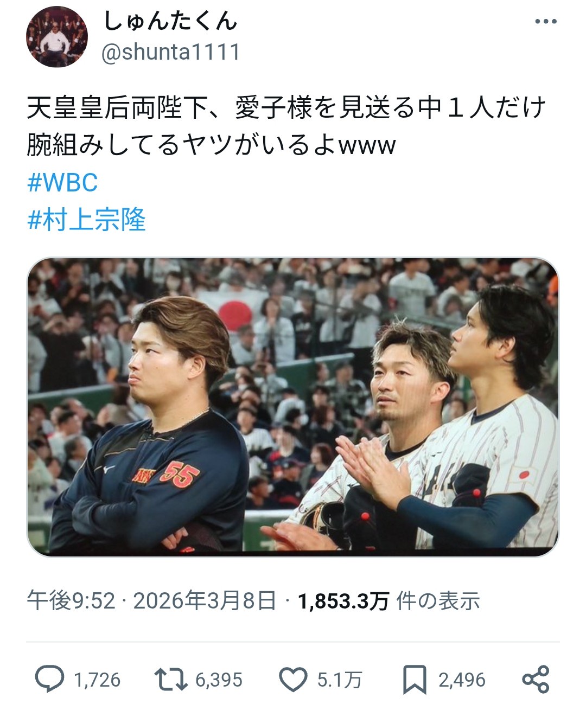Open the 1,853.3万 件の表示 view count

click(389, 601)
